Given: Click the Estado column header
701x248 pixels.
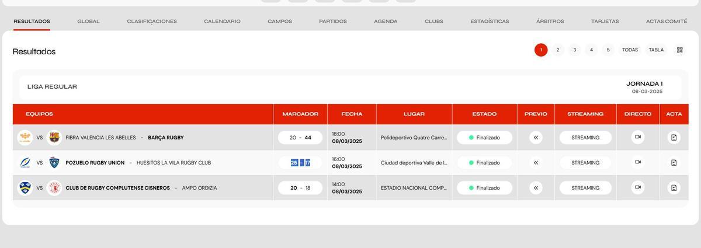Looking at the screenshot, I should [484, 114].
